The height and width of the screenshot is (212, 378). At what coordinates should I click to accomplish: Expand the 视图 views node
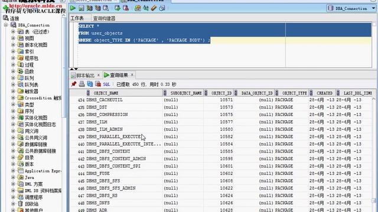pyautogui.click(x=13, y=38)
